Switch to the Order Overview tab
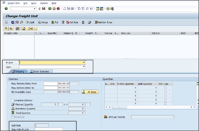199x131 pixels. click(39, 71)
